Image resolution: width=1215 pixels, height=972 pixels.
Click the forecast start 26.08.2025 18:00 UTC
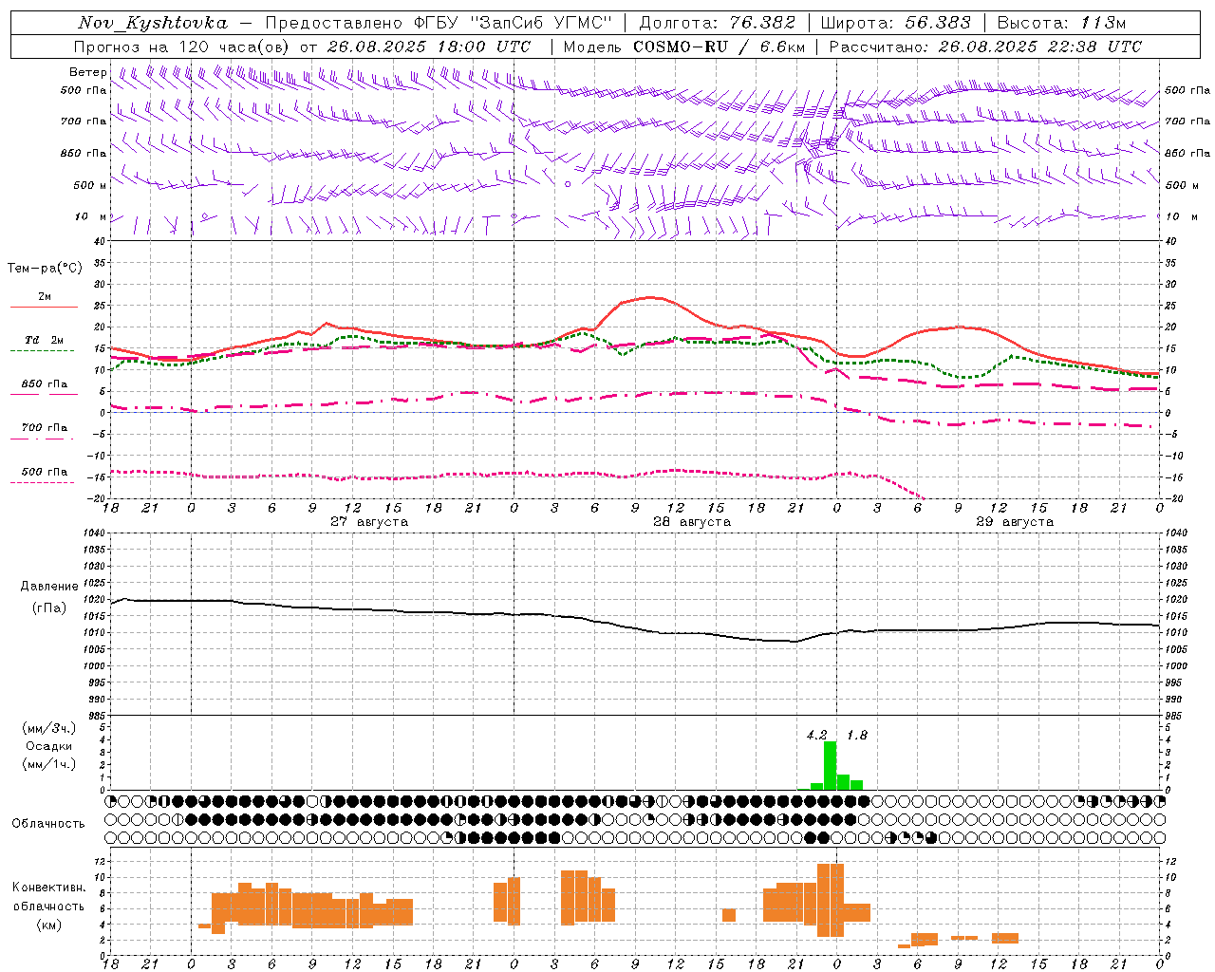(429, 47)
